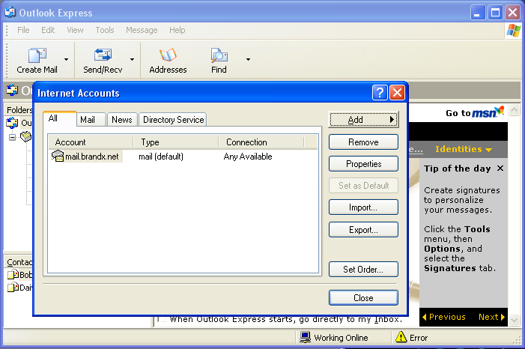This screenshot has height=349, width=525.
Task: Open the Message menu
Action: click(142, 30)
